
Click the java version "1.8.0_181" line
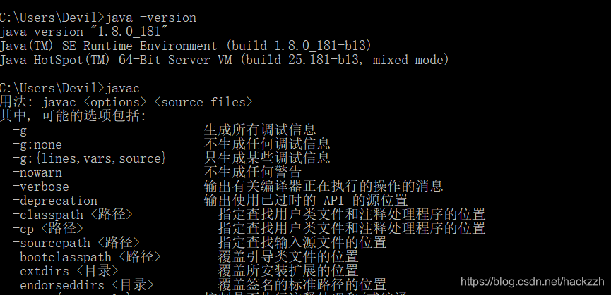click(x=84, y=32)
